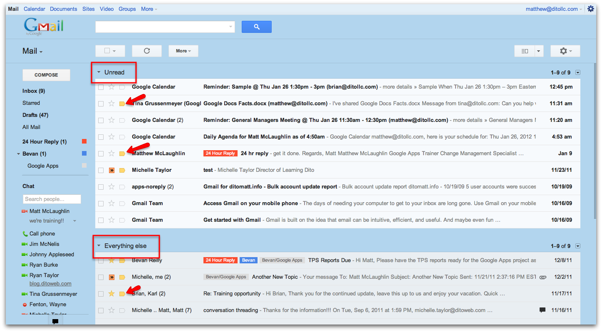Click importance marker on Google Calendar Daily Agenda email
Screen dimensions: 602x332
[122, 137]
